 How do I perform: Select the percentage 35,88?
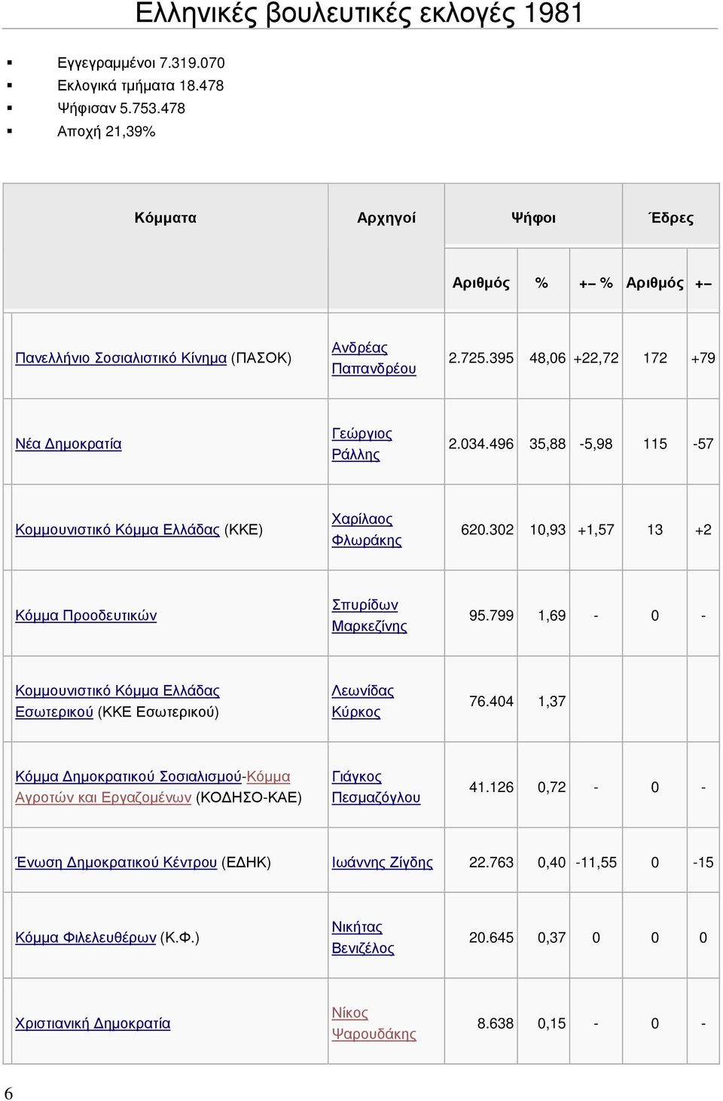click(548, 444)
